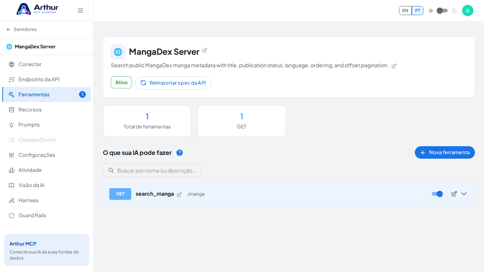
Task: Open the Conectar menu item
Action: coord(47,64)
